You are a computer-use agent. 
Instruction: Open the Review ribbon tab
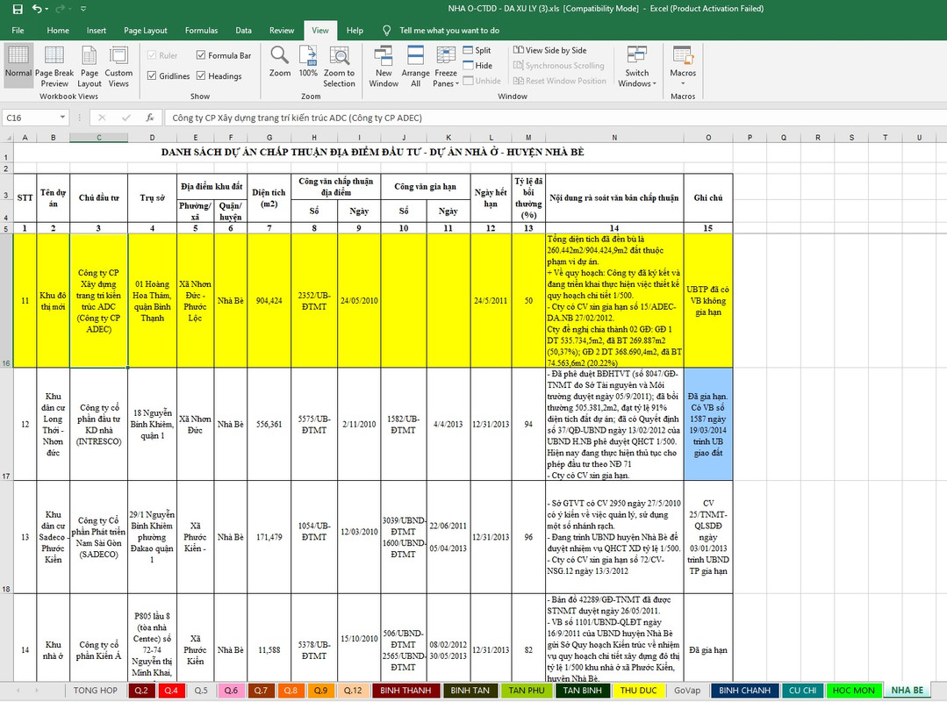(x=282, y=30)
